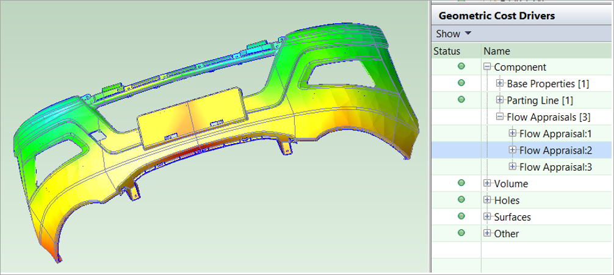Viewport: 614px width, 275px height.
Task: Expand the Surfaces node
Action: pos(487,216)
